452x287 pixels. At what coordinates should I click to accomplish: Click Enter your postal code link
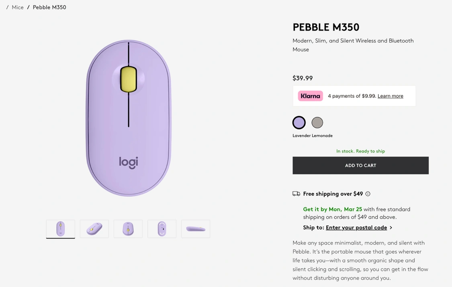pos(356,228)
